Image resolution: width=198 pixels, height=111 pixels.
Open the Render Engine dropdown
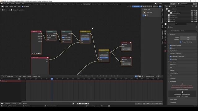[188, 31]
